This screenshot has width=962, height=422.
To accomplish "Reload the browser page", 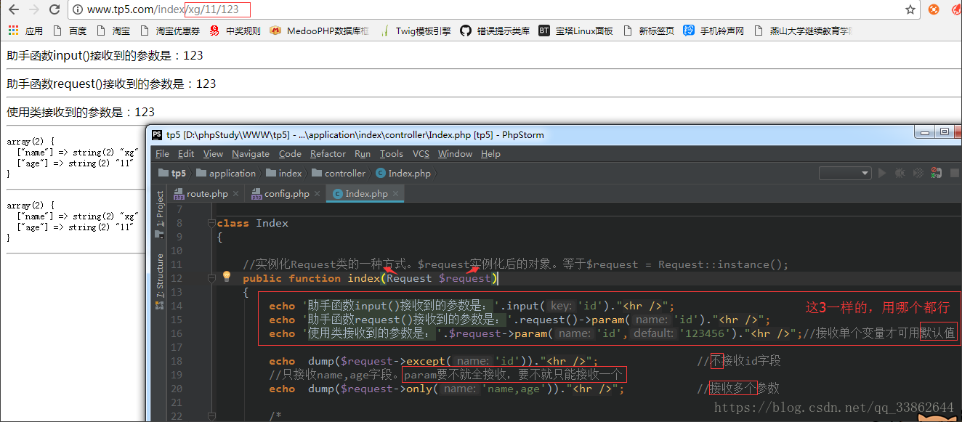I will coord(54,9).
